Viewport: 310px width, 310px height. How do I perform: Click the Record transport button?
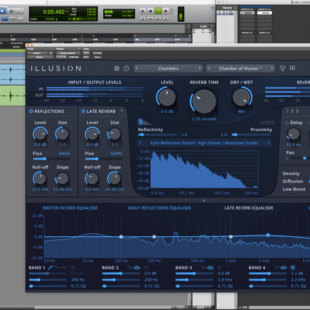point(166,11)
